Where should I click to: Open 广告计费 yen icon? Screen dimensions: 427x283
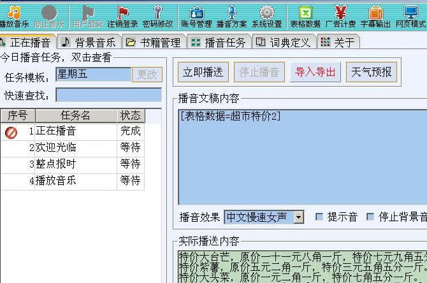(x=341, y=12)
